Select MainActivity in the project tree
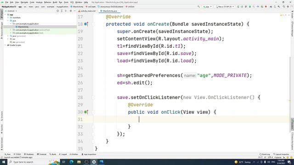 pyautogui.click(x=23, y=27)
